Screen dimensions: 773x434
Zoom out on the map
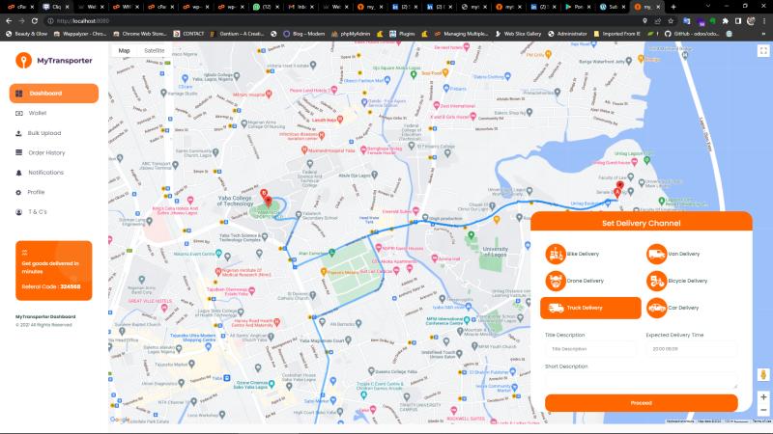tap(763, 410)
